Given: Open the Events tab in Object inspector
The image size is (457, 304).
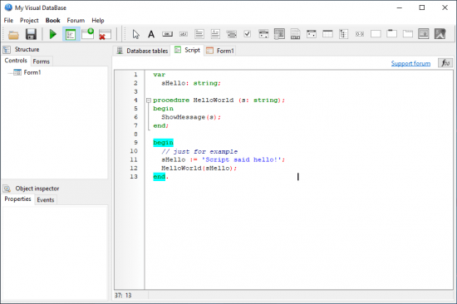Looking at the screenshot, I should tap(46, 199).
